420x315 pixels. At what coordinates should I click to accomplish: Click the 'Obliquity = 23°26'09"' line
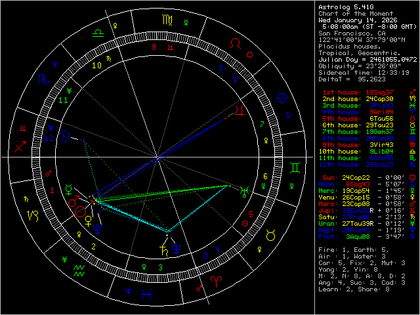pyautogui.click(x=360, y=66)
